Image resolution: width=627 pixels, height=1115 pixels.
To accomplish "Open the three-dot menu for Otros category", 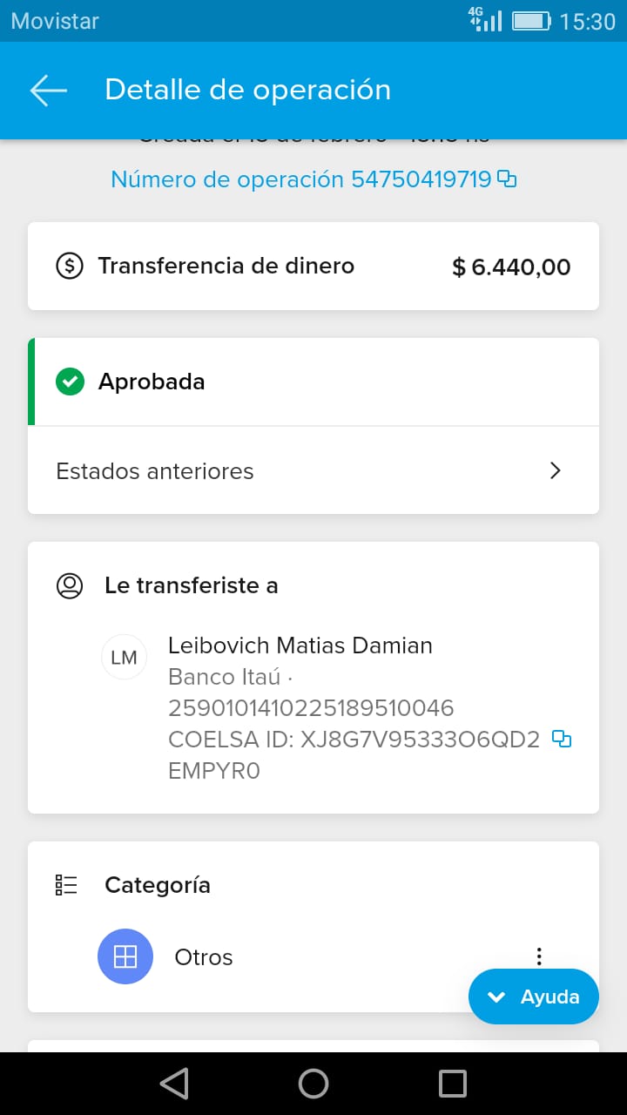I will point(539,956).
